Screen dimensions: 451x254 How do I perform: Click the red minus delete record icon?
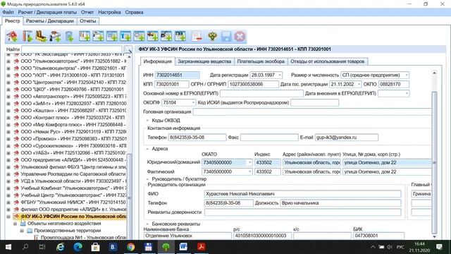tap(197, 36)
